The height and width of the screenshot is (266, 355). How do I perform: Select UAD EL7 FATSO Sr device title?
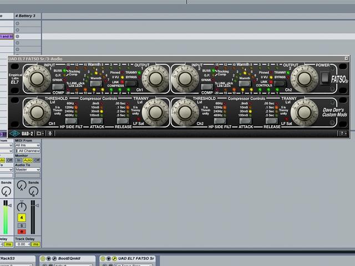(x=136, y=259)
